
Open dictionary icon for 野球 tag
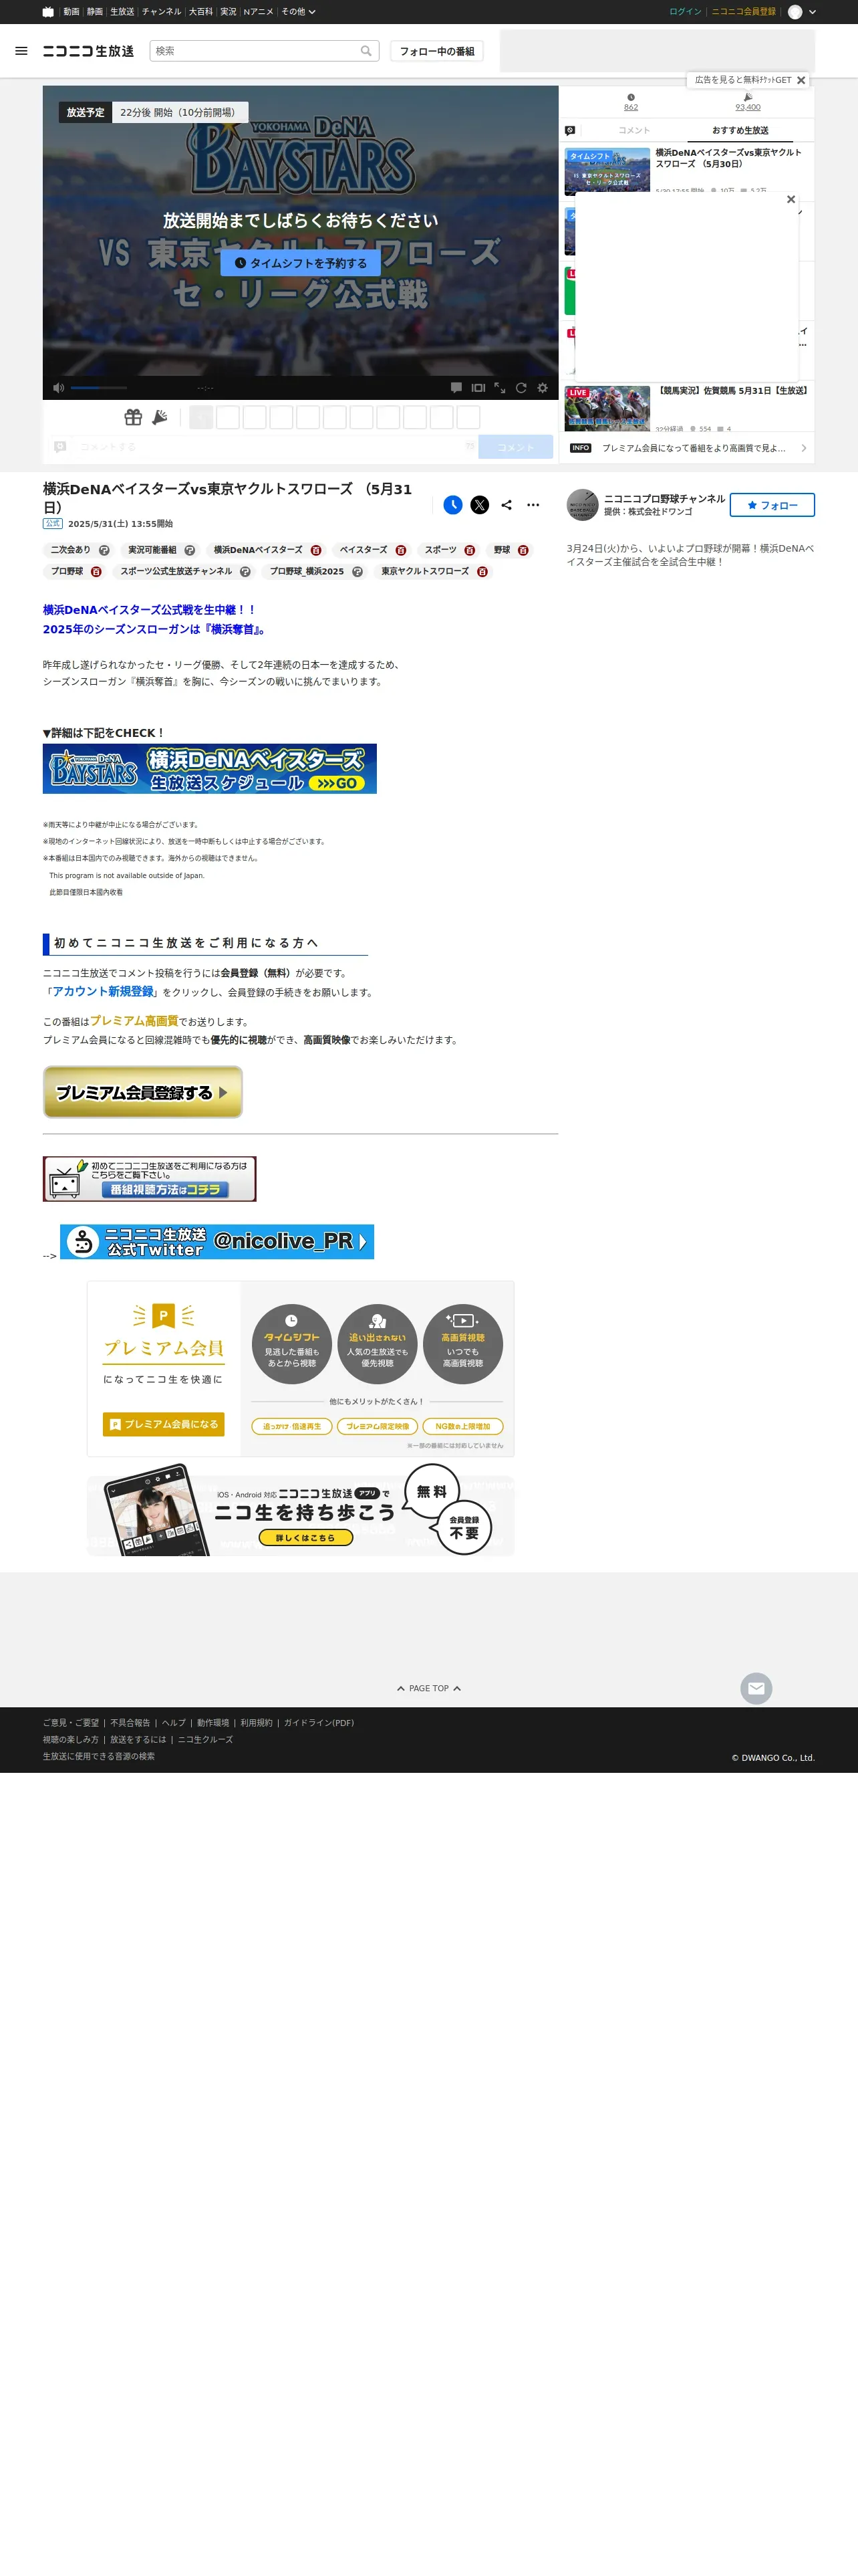tap(523, 550)
